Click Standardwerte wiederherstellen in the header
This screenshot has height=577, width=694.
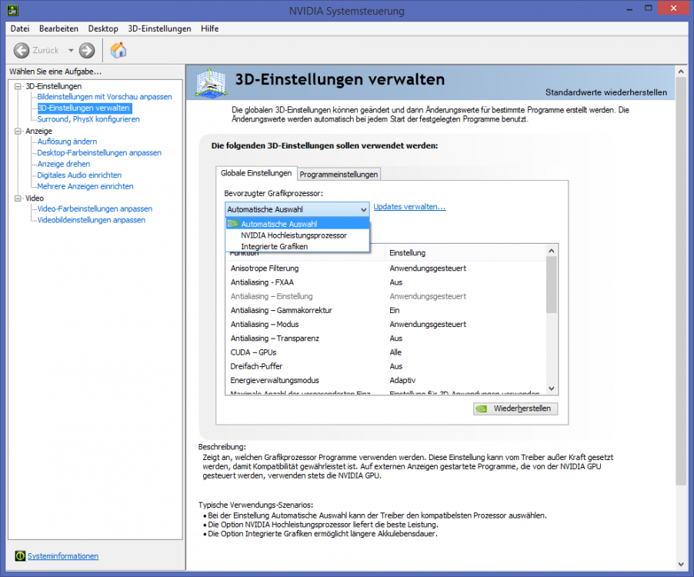(606, 92)
